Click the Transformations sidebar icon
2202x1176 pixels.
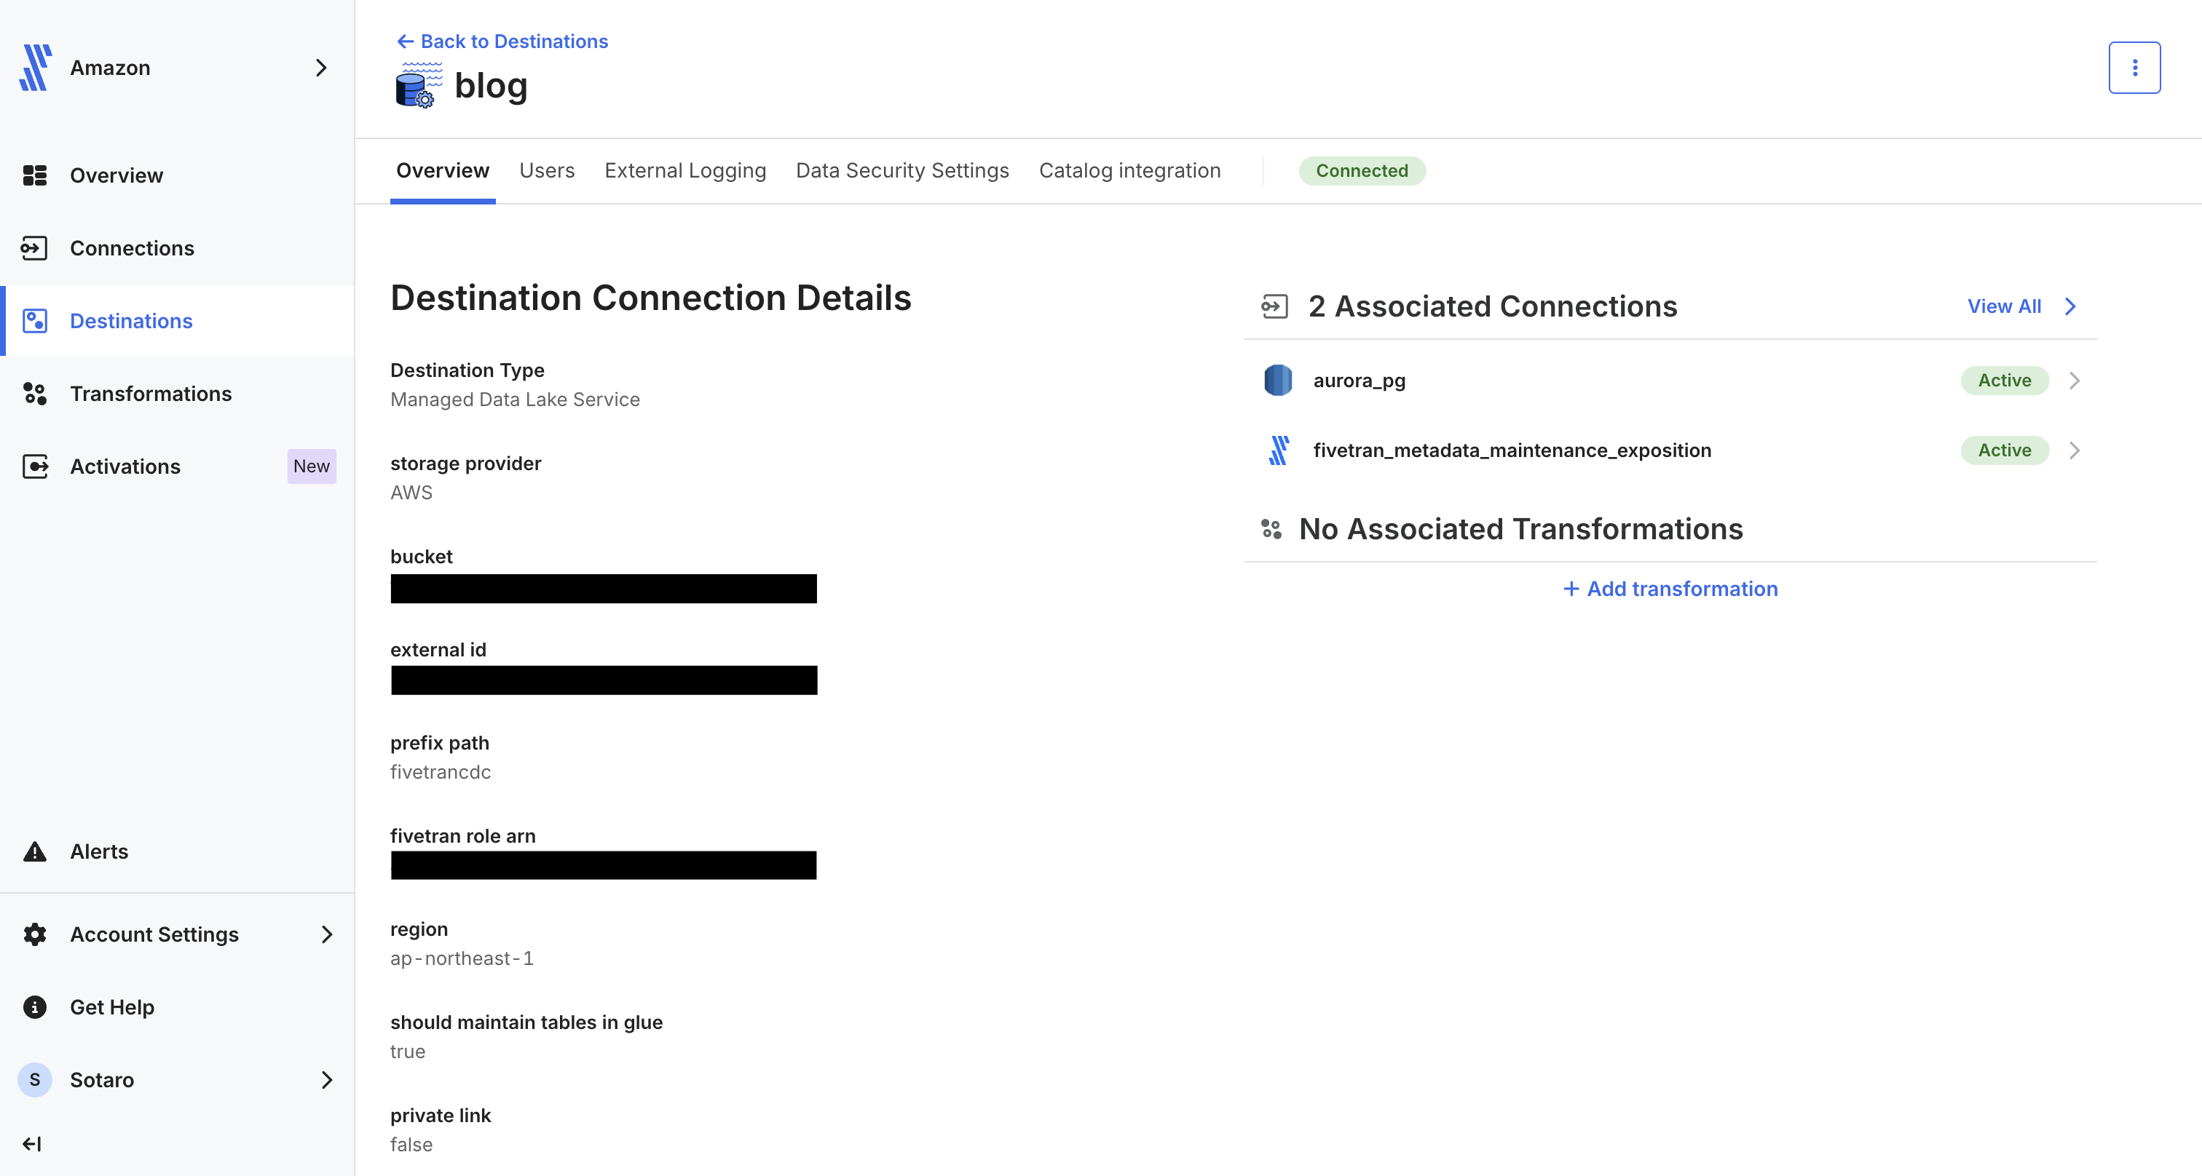[x=34, y=394]
